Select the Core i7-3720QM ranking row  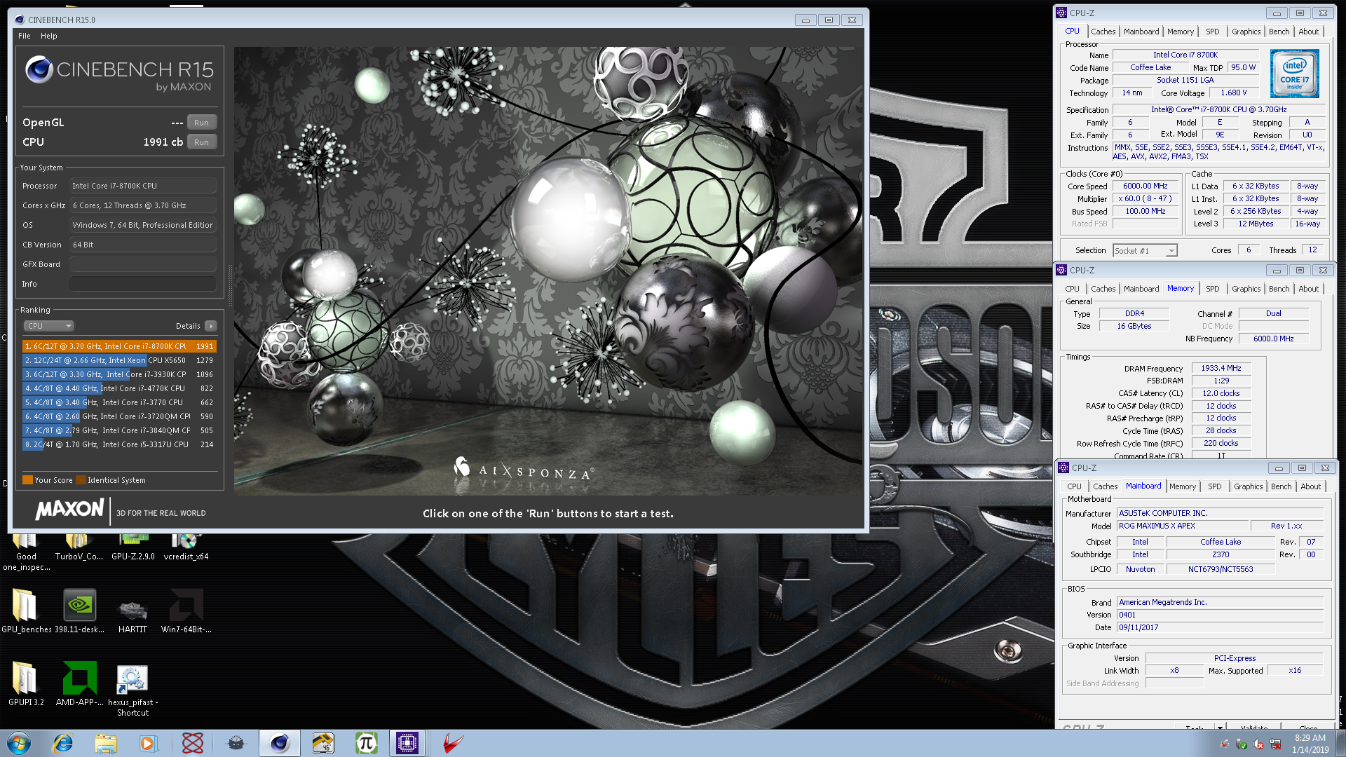pos(119,416)
